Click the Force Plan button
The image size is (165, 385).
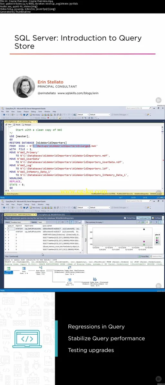pyautogui.click(x=144, y=256)
